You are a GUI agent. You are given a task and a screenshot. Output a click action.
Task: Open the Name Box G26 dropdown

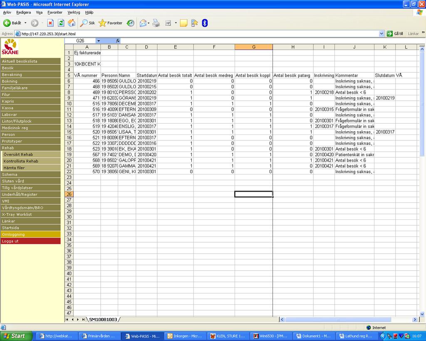tap(99, 41)
